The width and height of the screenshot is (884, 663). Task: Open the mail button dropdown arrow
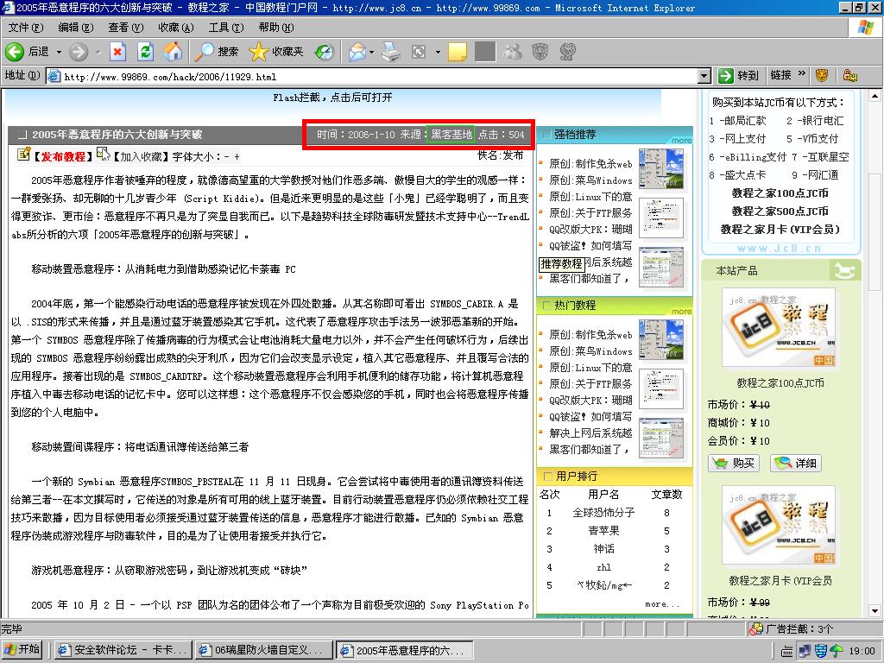(371, 52)
